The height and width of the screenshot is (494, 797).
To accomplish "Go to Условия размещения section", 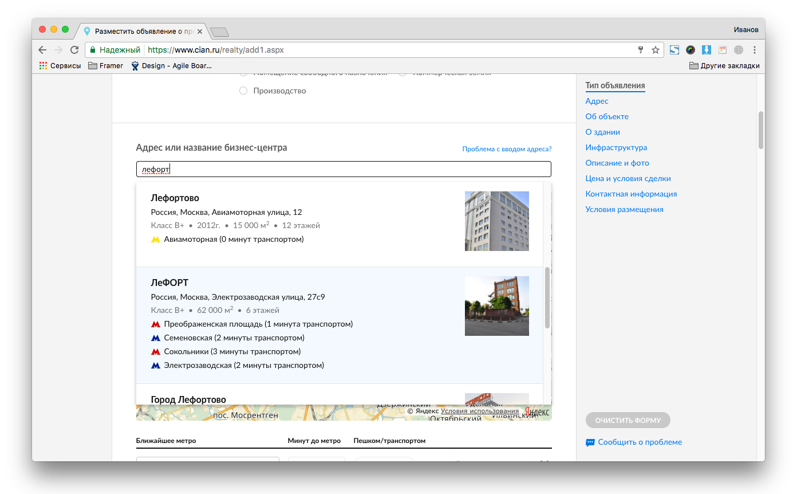I will click(624, 209).
